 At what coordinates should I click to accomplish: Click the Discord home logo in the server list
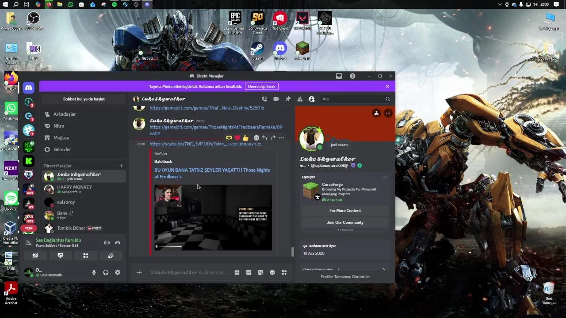coord(28,88)
